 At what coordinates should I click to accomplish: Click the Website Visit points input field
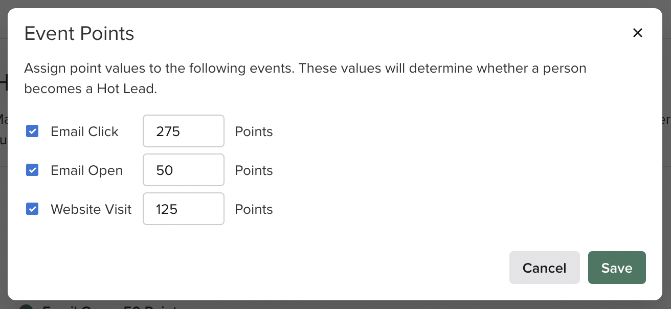(183, 209)
